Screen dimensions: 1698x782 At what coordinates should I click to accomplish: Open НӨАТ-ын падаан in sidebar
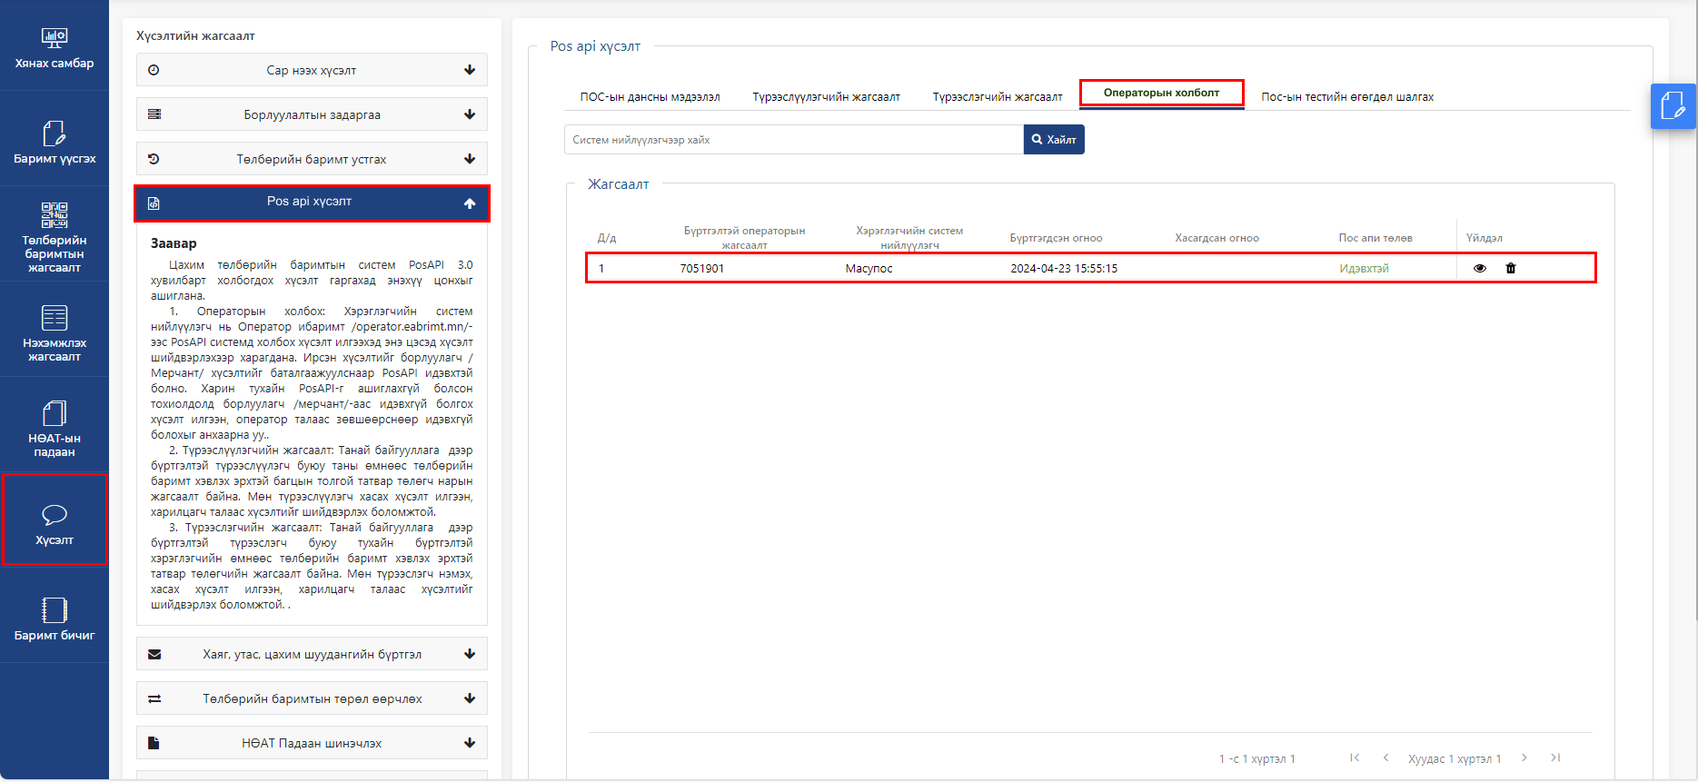click(55, 427)
